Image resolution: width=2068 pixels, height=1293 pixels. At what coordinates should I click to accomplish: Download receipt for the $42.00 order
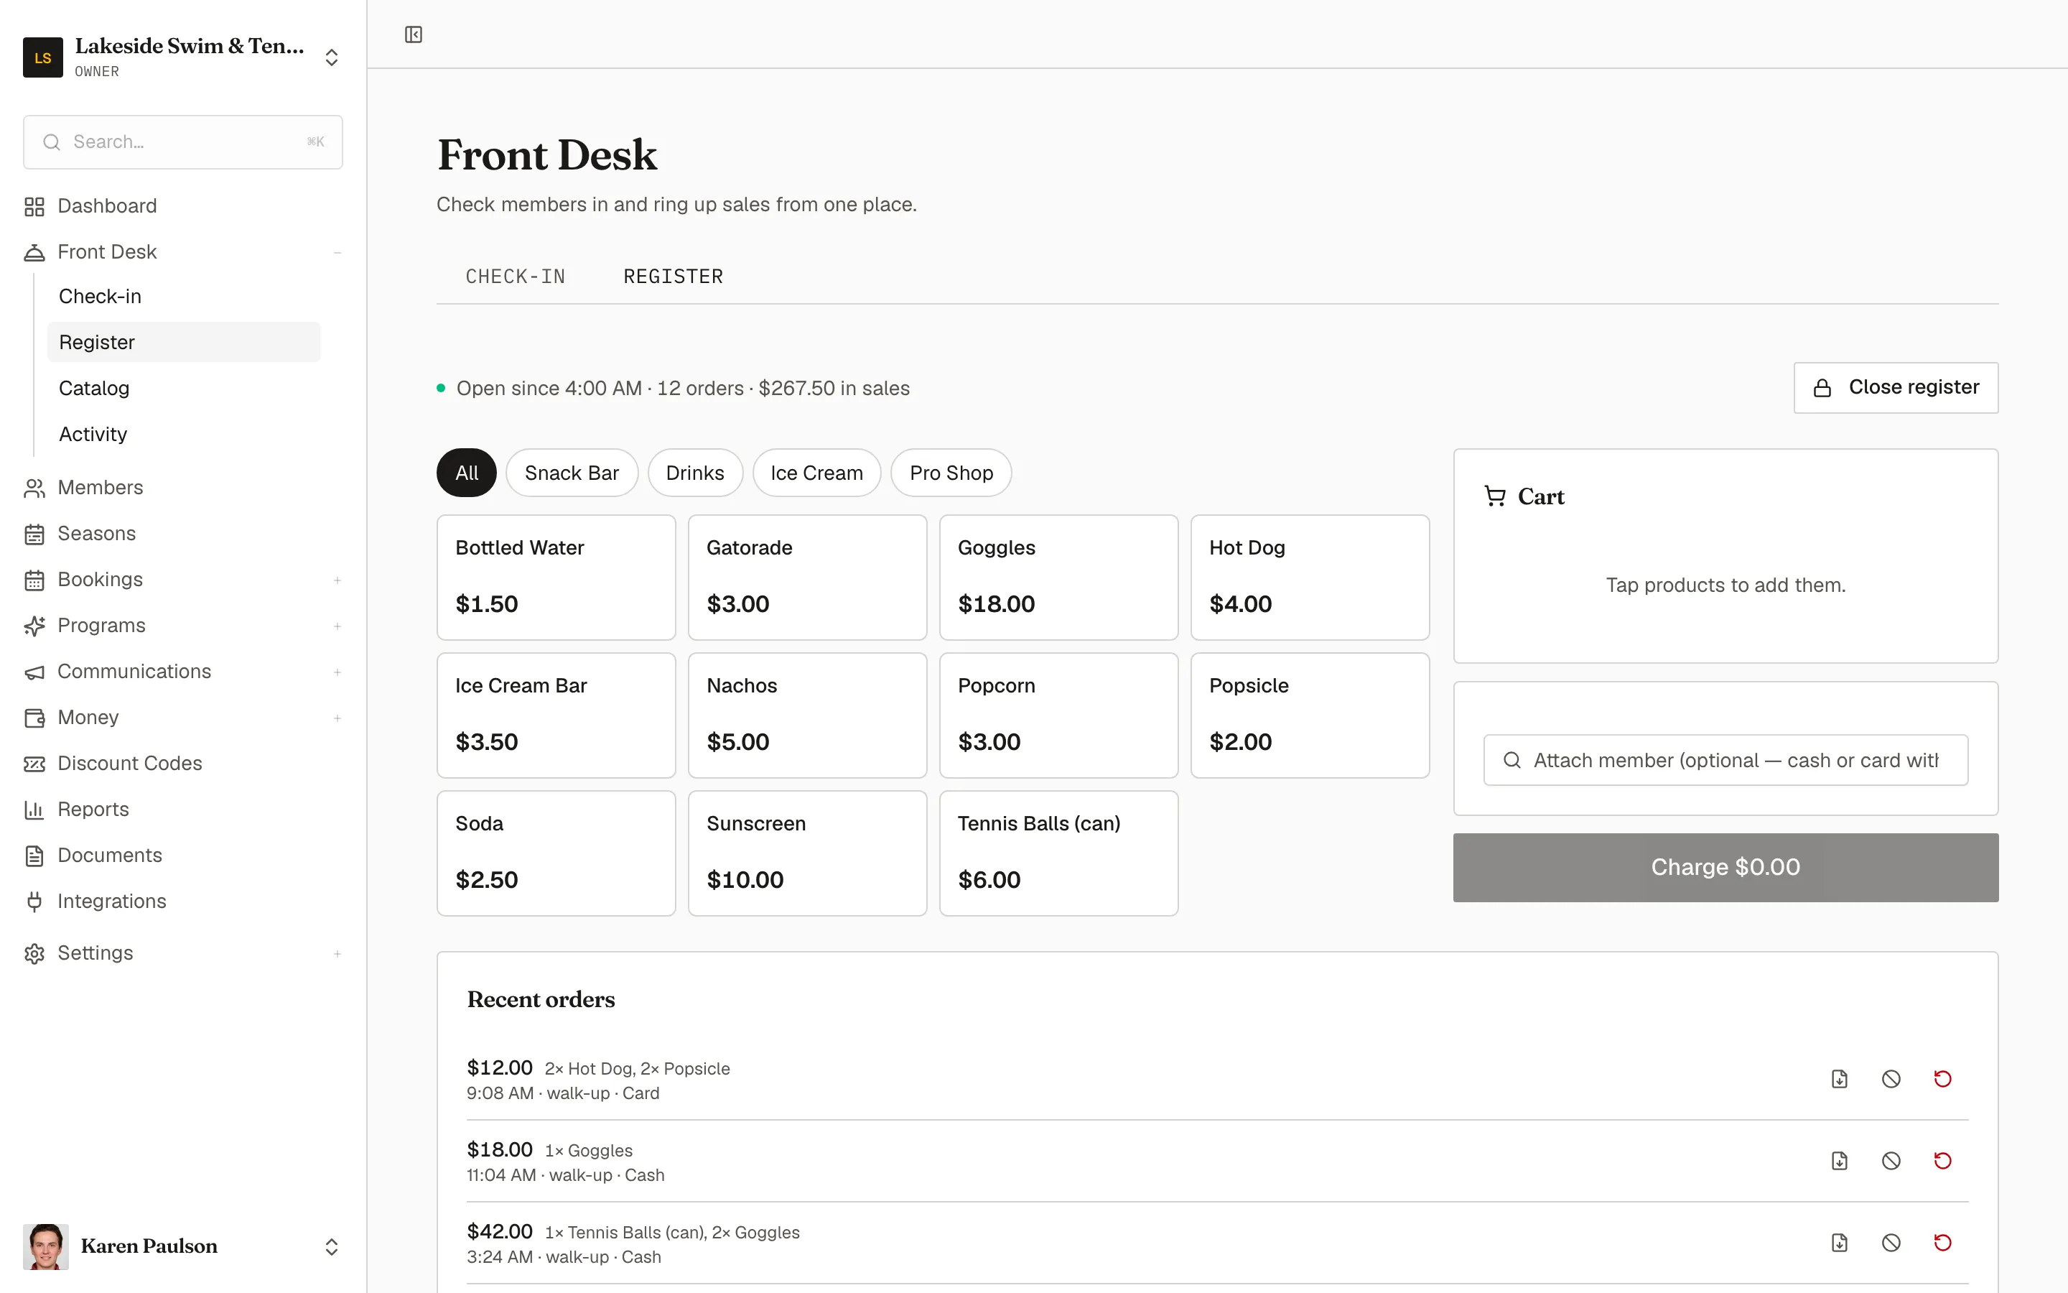[1840, 1243]
